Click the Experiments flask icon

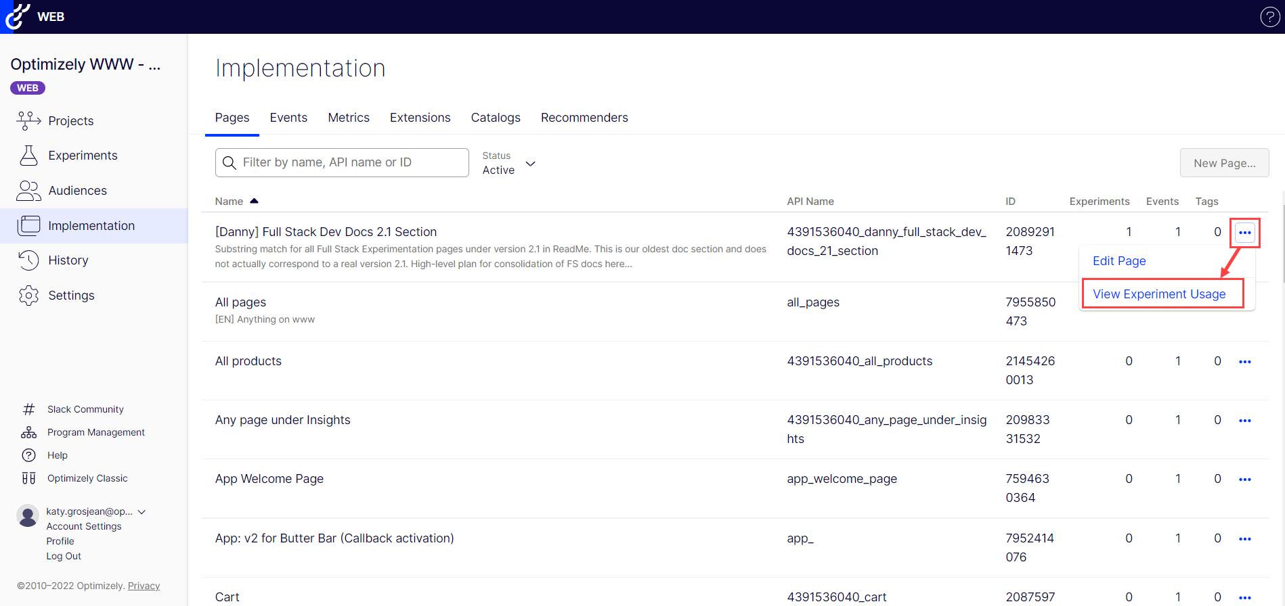pyautogui.click(x=28, y=156)
